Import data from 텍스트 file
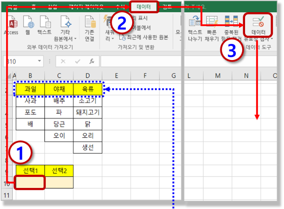This screenshot has width=284, height=209. pos(45,25)
